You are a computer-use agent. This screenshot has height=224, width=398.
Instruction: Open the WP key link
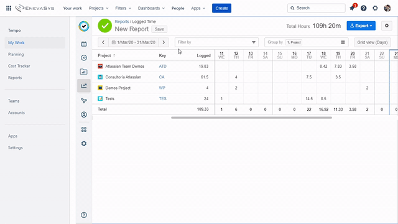(x=162, y=88)
